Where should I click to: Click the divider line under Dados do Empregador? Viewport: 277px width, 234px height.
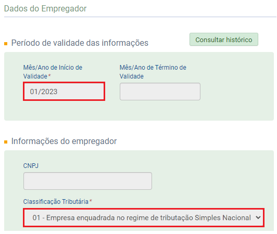click(x=140, y=17)
